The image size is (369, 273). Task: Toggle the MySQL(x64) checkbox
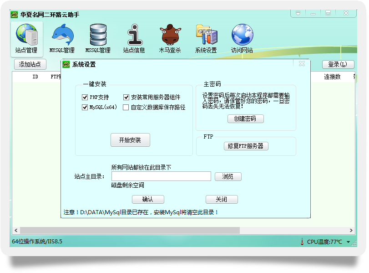click(85, 107)
